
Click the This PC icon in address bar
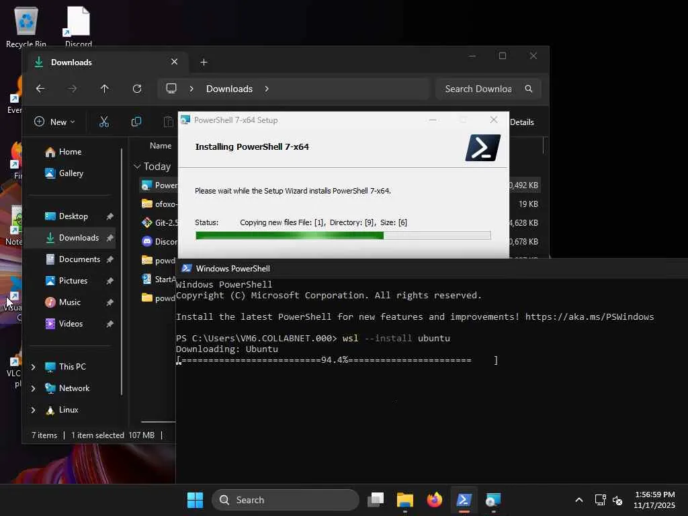pyautogui.click(x=171, y=89)
